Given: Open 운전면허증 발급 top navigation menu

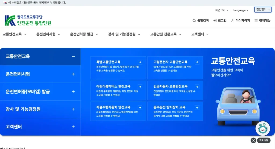Looking at the screenshot, I should pos(84,34).
